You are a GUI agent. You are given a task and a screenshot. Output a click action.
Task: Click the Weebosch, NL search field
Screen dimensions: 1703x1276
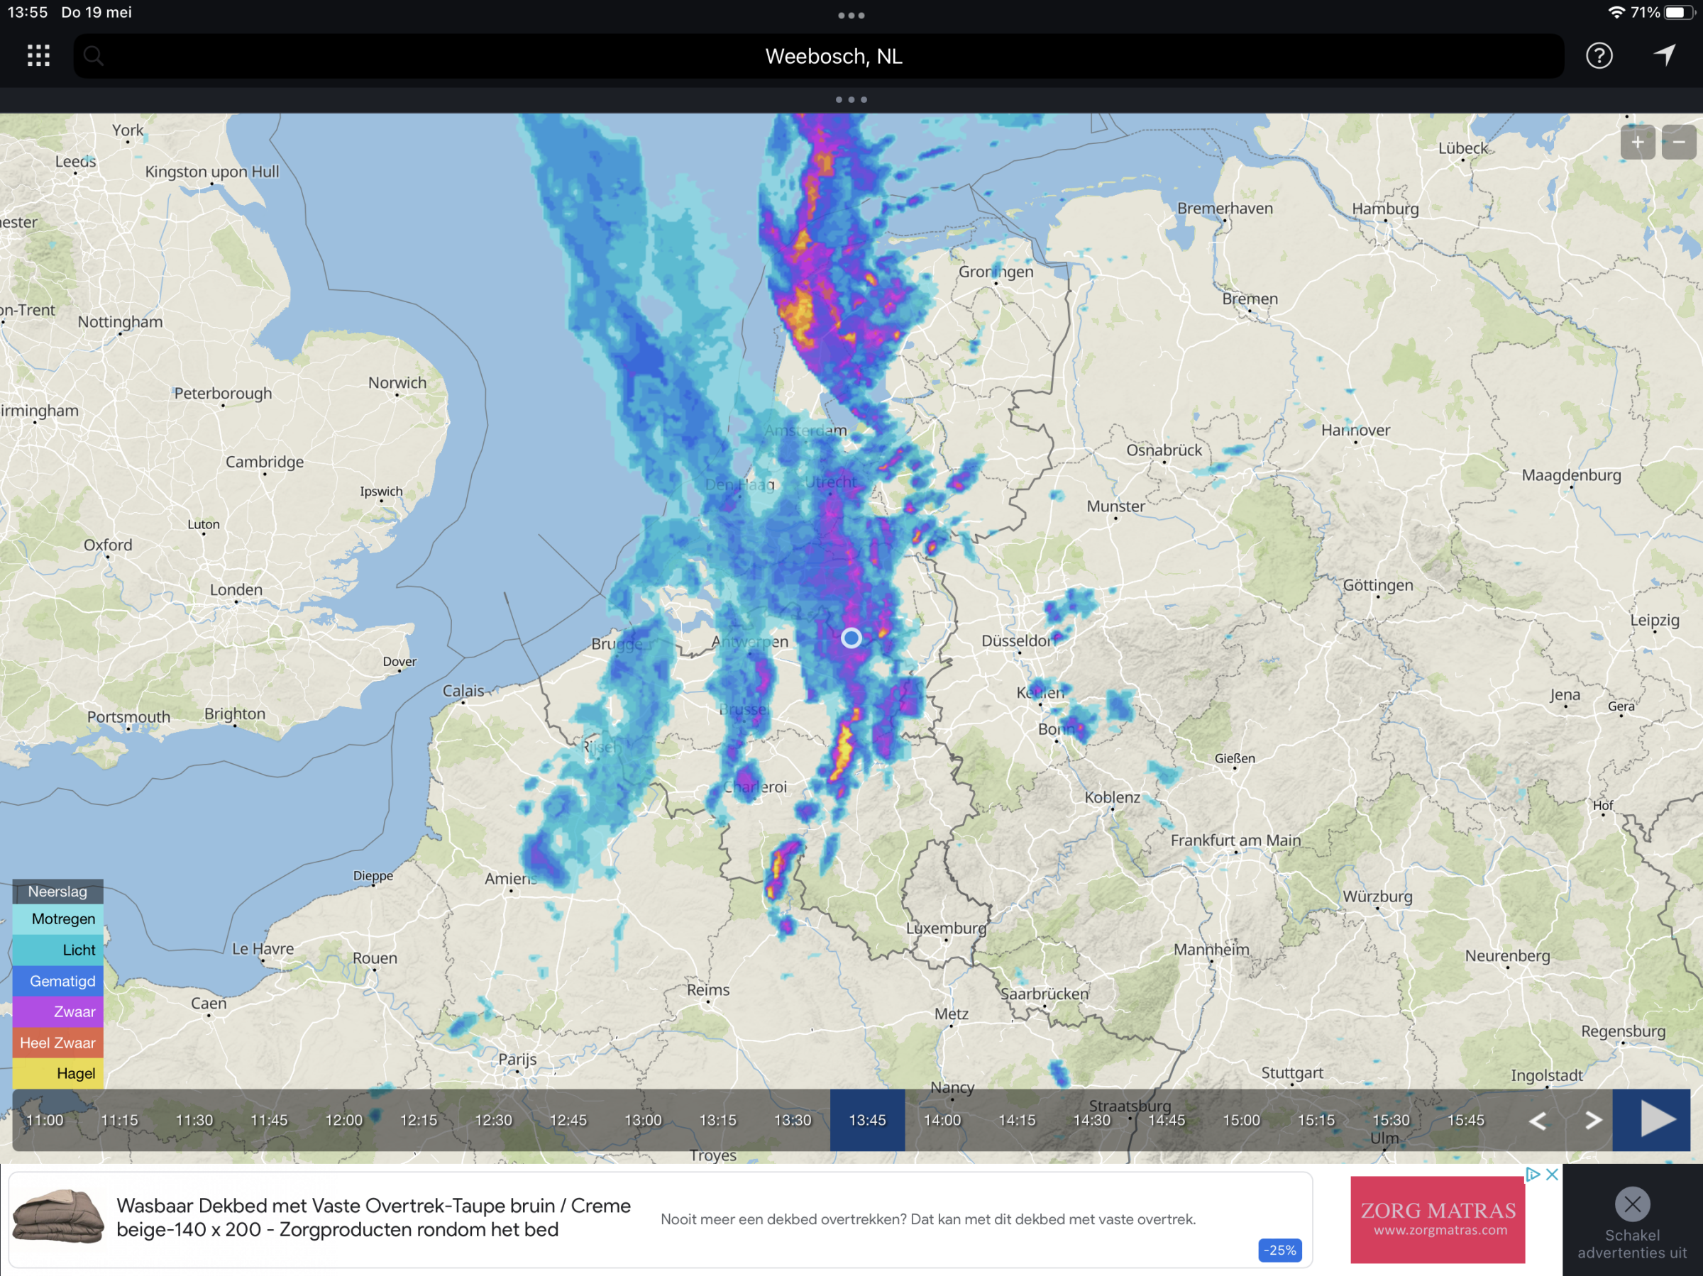click(x=833, y=56)
